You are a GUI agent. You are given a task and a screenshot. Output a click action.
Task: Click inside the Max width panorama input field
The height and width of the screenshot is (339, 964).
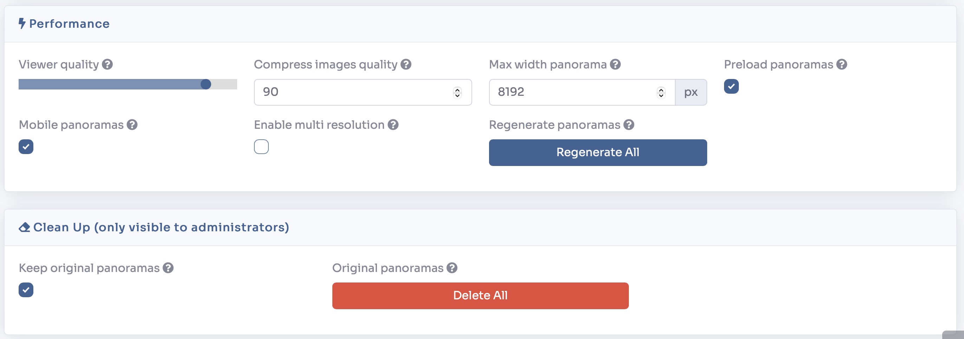tap(561, 92)
